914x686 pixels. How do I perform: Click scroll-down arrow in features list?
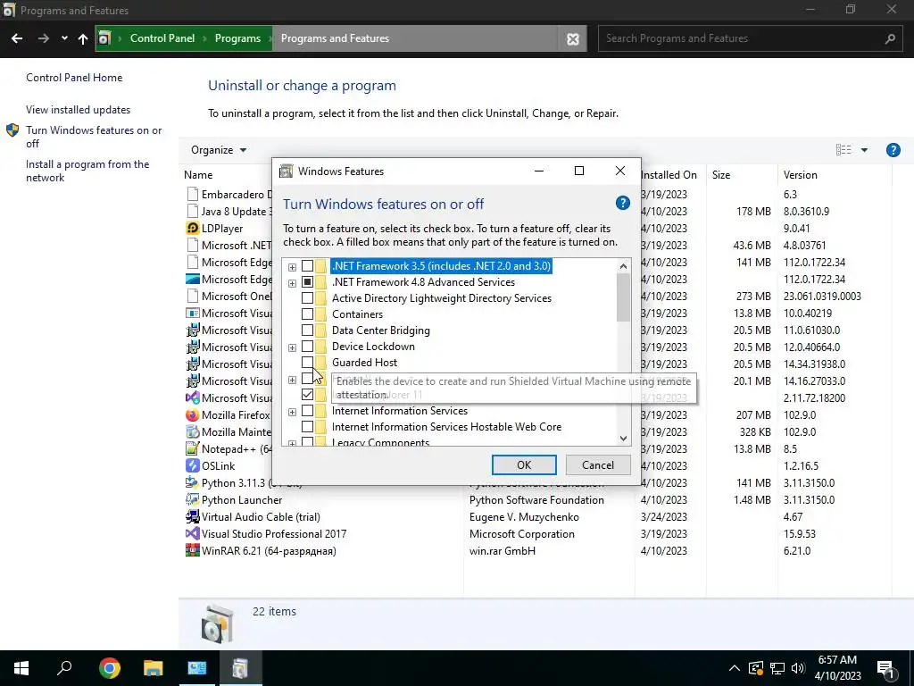pyautogui.click(x=623, y=439)
